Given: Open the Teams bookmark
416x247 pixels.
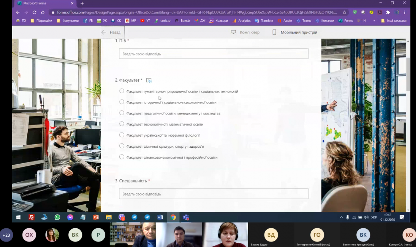Looking at the screenshot, I should pos(304,21).
